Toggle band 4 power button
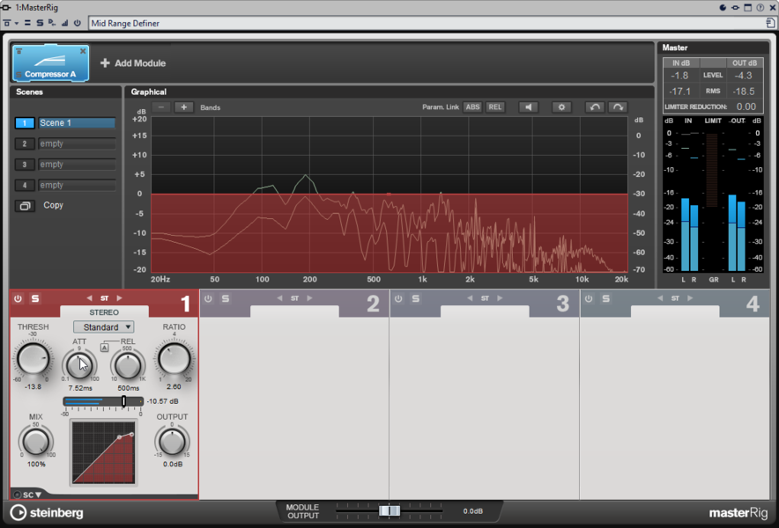Screen dimensions: 779x528 coord(589,298)
